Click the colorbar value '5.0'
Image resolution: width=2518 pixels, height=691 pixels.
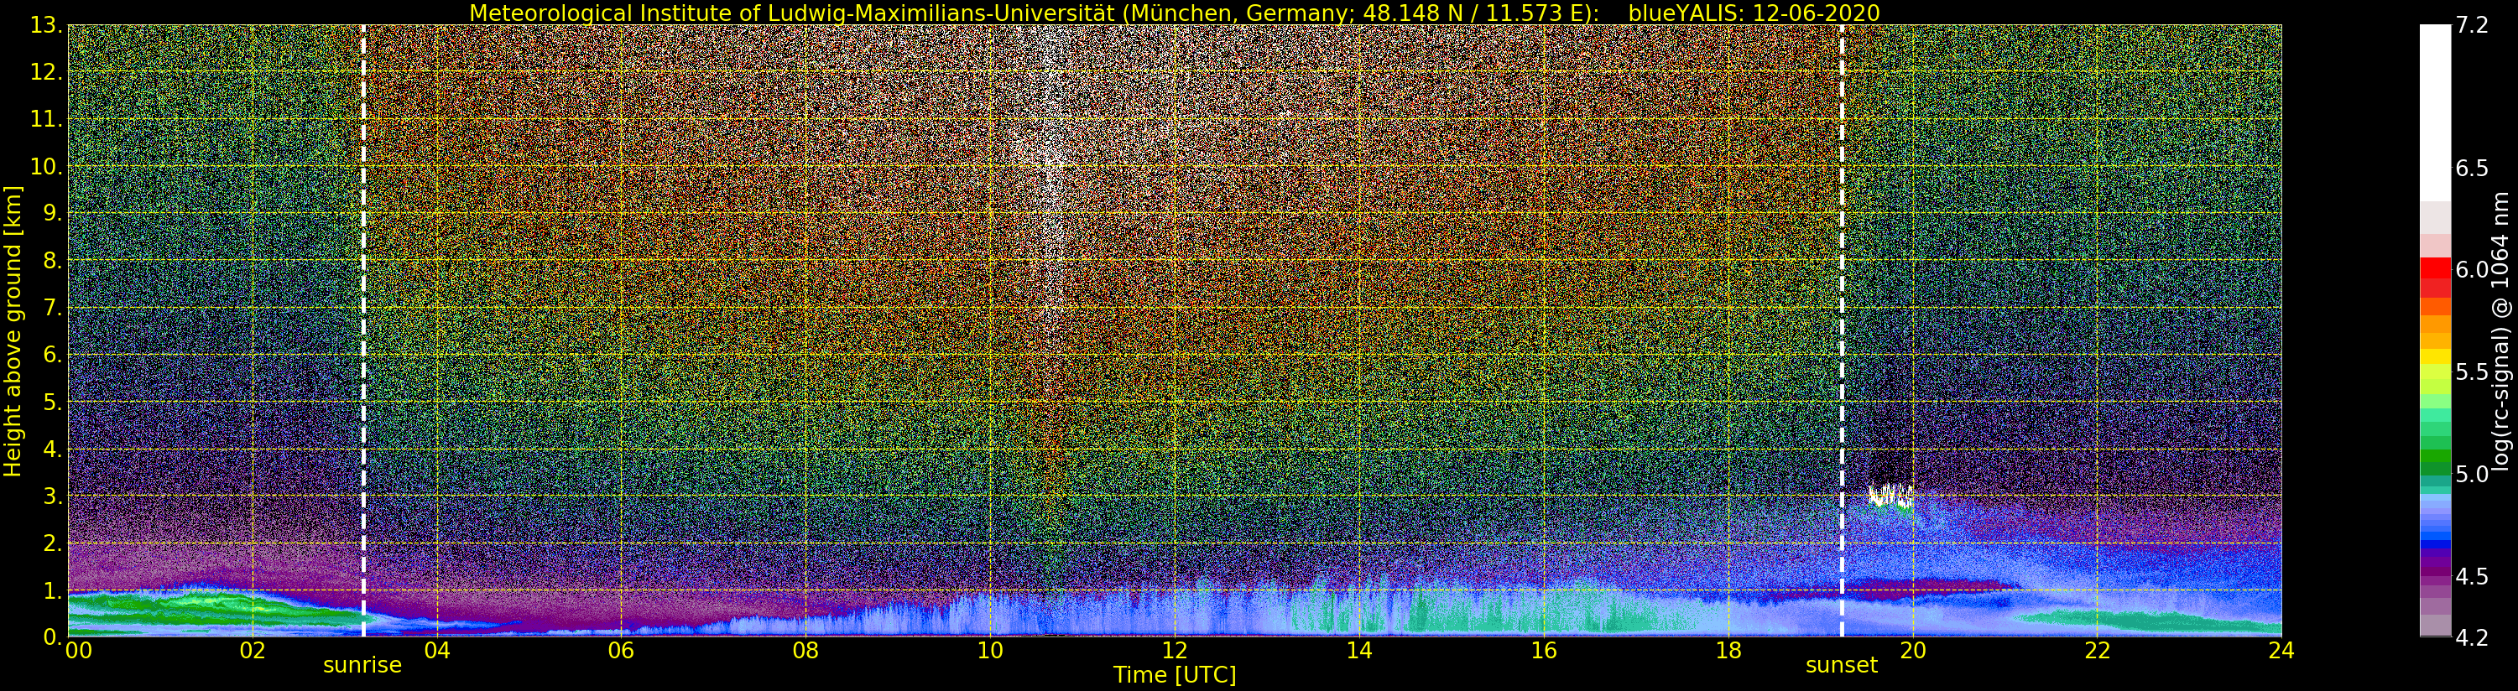coord(2472,474)
